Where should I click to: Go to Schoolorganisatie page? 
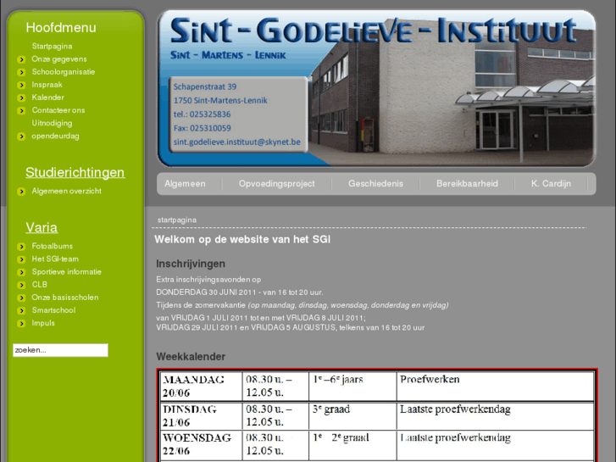pos(64,72)
